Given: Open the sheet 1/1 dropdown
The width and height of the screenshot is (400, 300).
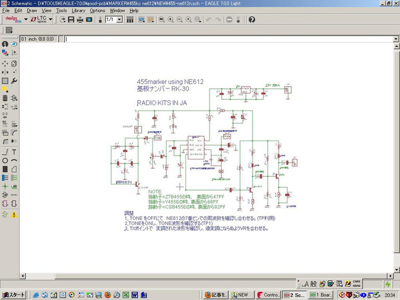Looking at the screenshot, I should [x=119, y=19].
